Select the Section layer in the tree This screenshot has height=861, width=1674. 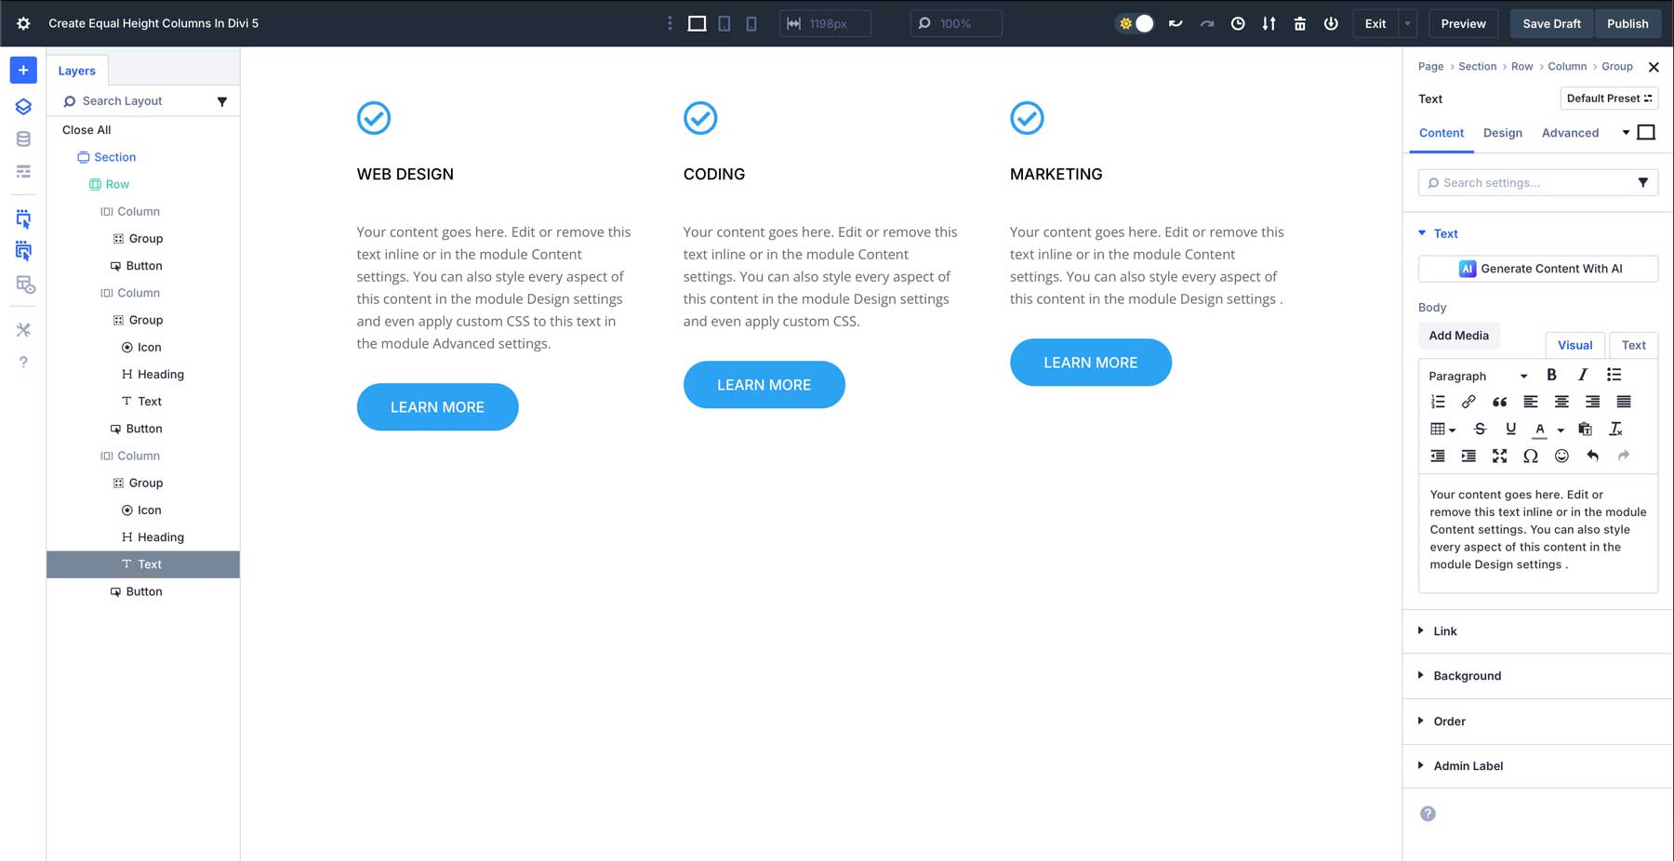[x=115, y=157]
